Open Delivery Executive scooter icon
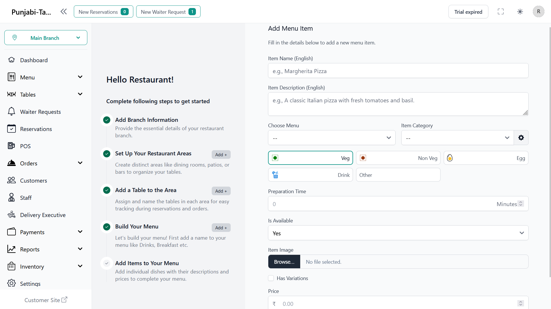Image resolution: width=551 pixels, height=309 pixels. [11, 215]
